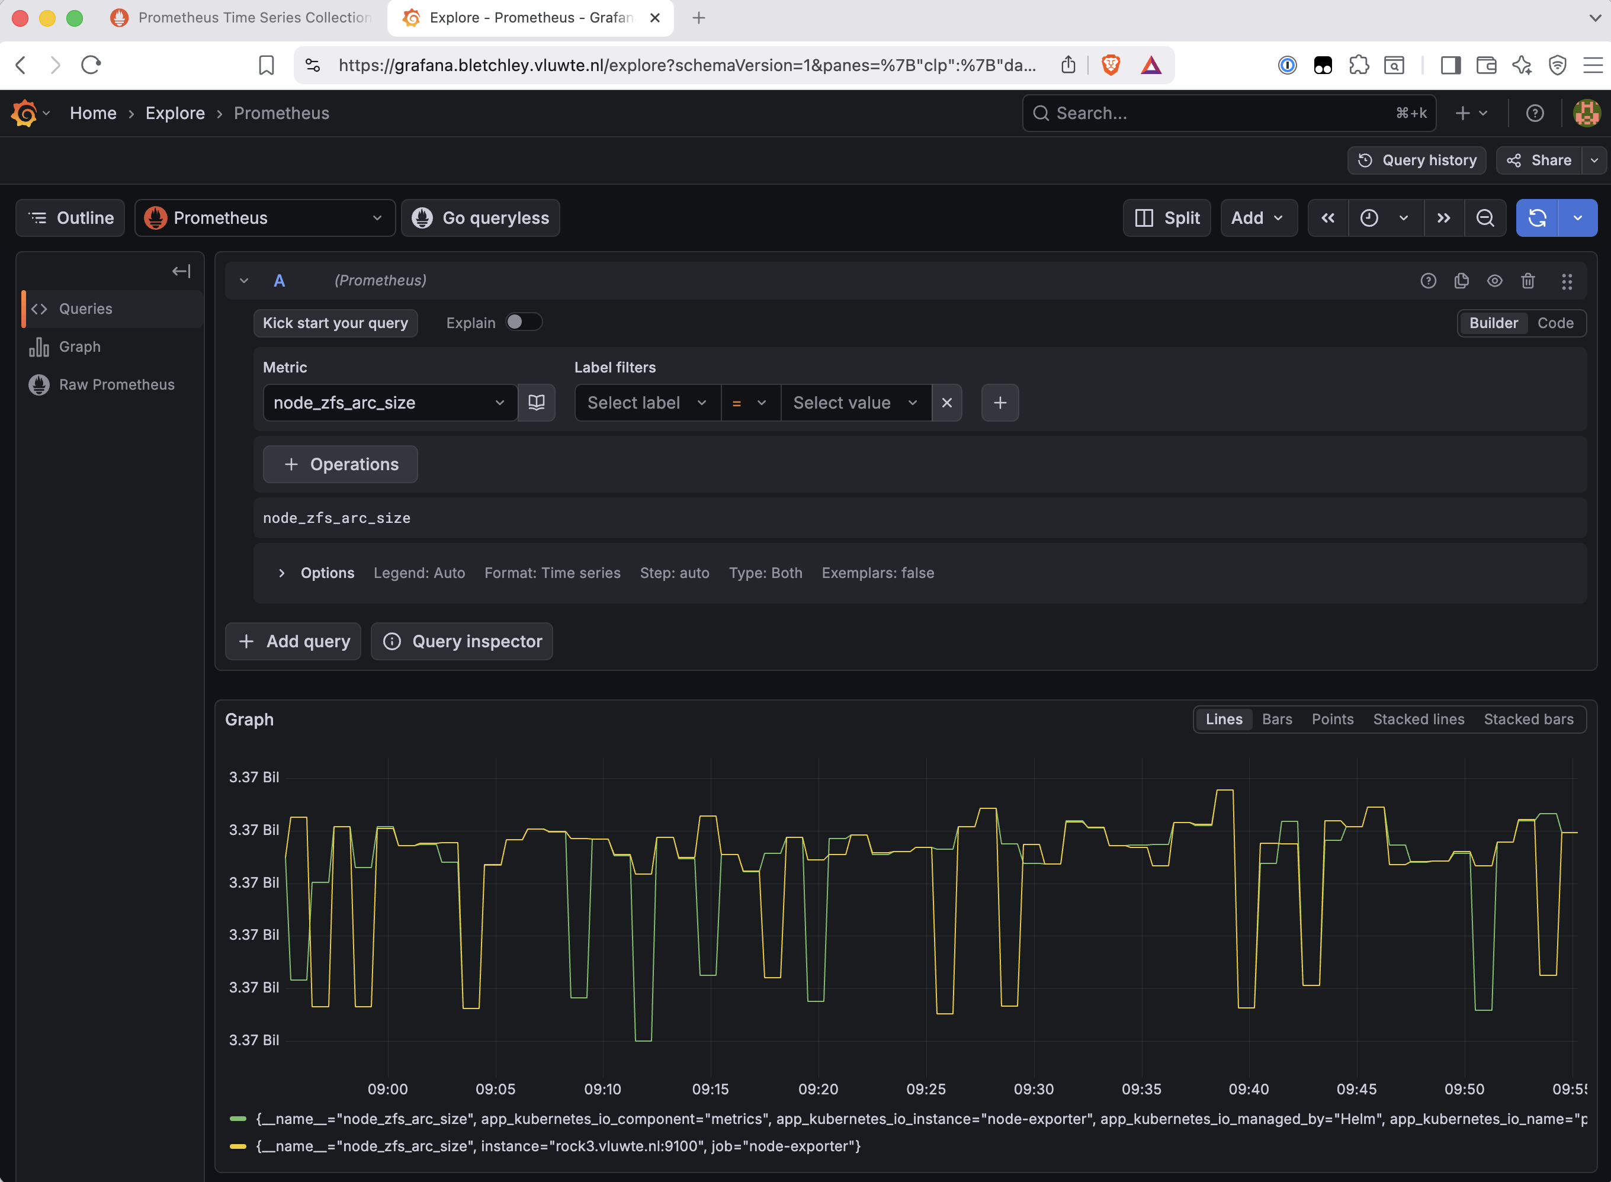The width and height of the screenshot is (1611, 1182).
Task: Shift time range forwards with double-right arrows
Action: point(1443,219)
